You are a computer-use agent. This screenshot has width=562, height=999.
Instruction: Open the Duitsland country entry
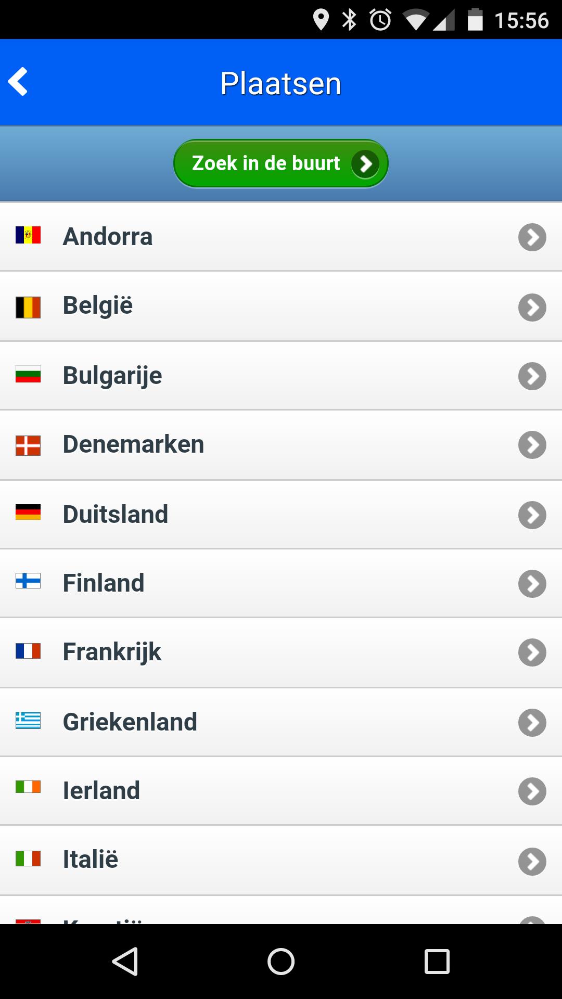click(x=116, y=515)
